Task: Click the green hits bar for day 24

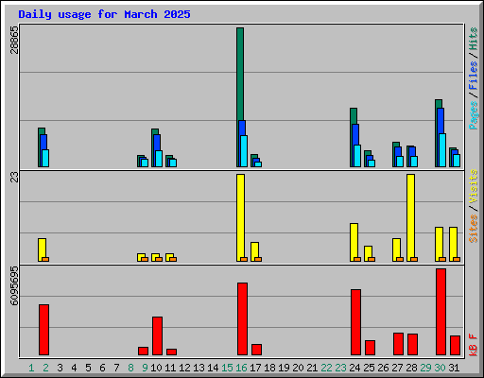Action: tap(354, 116)
